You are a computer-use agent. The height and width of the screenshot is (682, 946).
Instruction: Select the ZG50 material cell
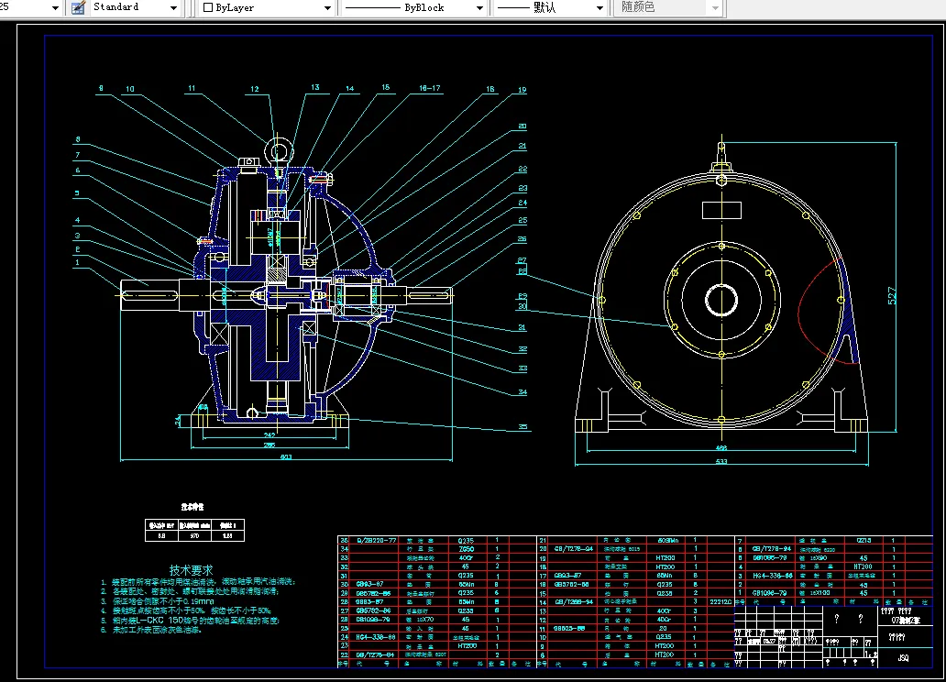tap(467, 549)
